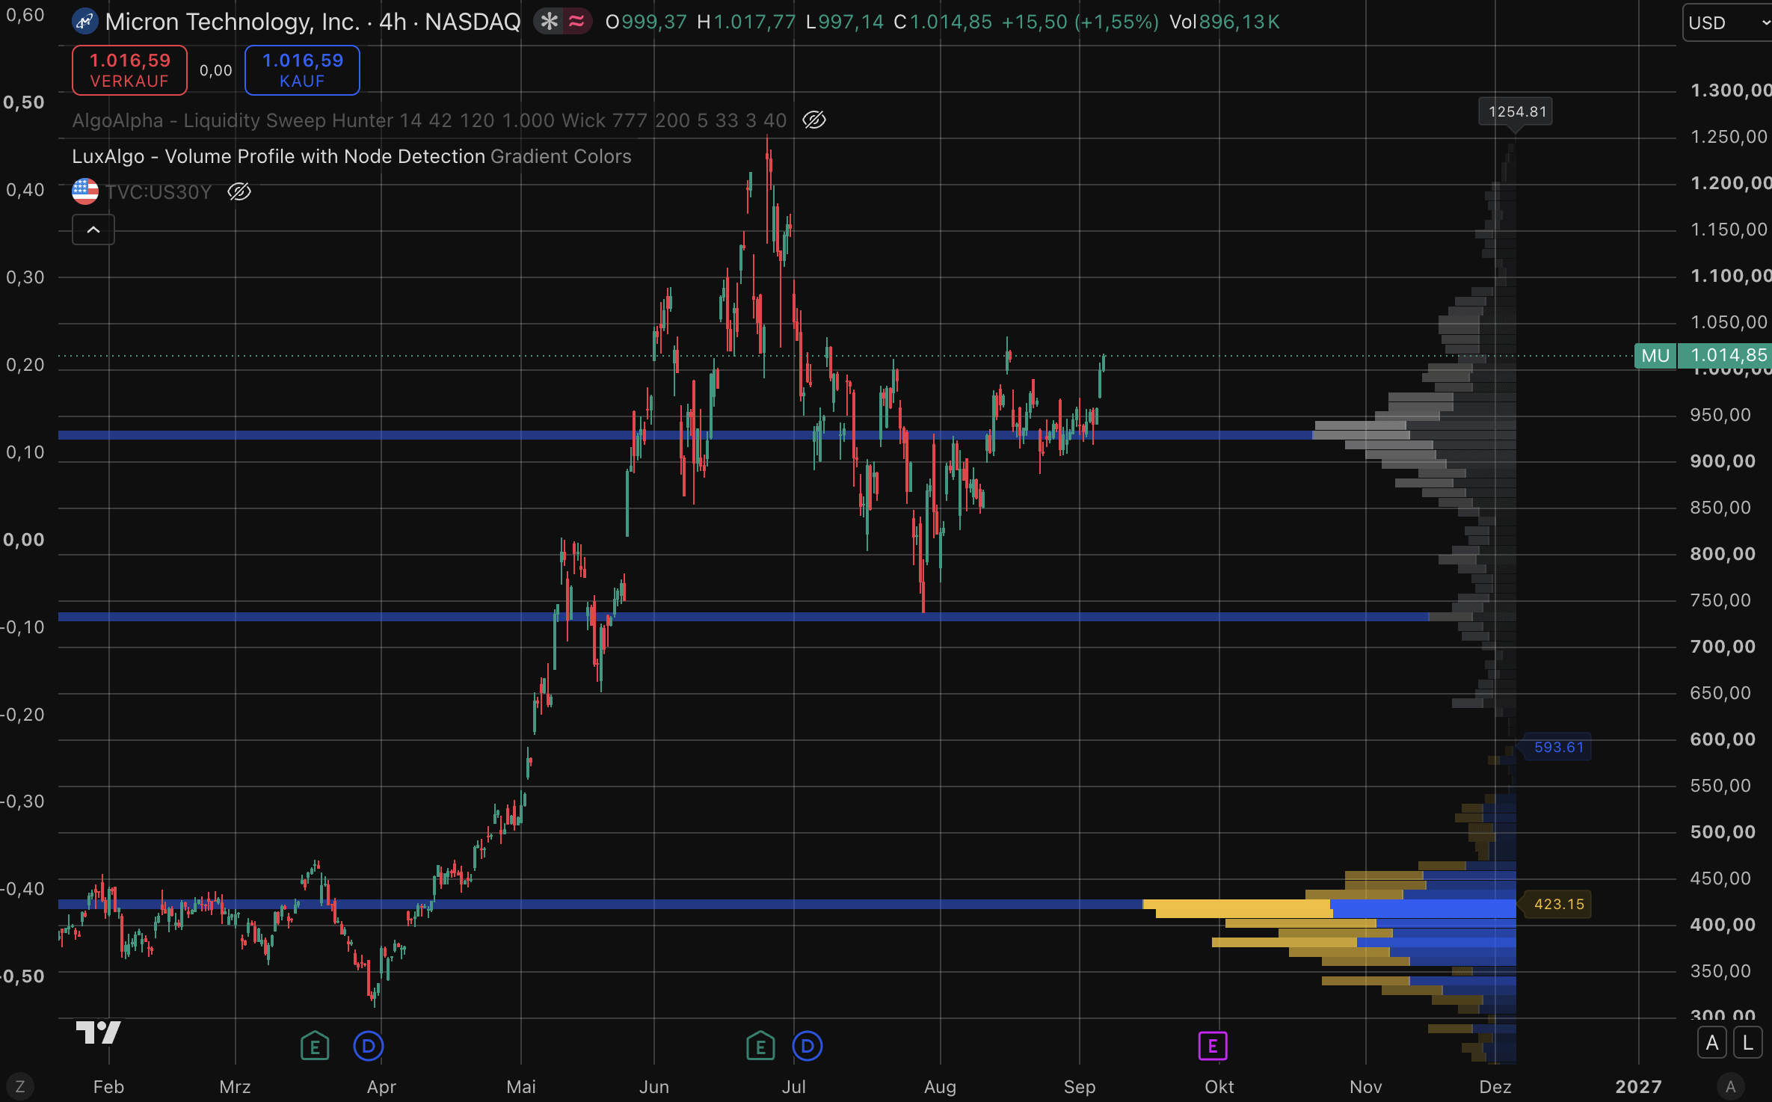Toggle auto scale with the A button beside L
Image resolution: width=1772 pixels, height=1102 pixels.
(1712, 1043)
